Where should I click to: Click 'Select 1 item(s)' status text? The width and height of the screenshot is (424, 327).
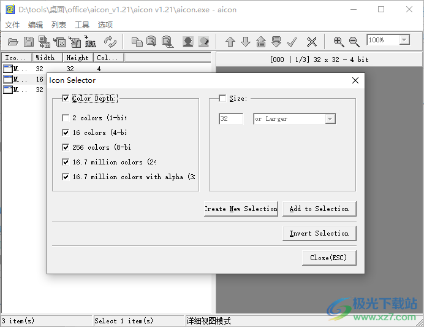(124, 321)
